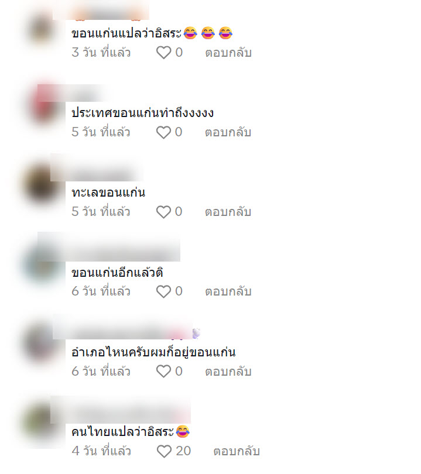Reply to 'ขอนแก่นแปลว่าอิสระ' via ตอบกลับ

coord(228,53)
